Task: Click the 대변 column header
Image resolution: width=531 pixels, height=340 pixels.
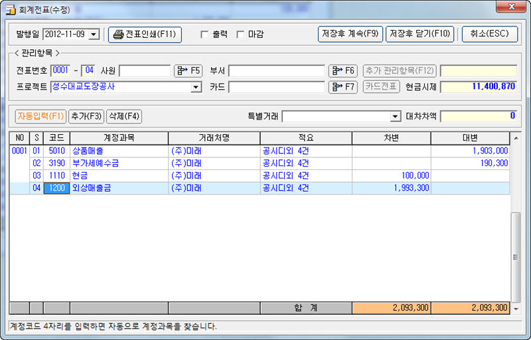Action: [x=470, y=138]
